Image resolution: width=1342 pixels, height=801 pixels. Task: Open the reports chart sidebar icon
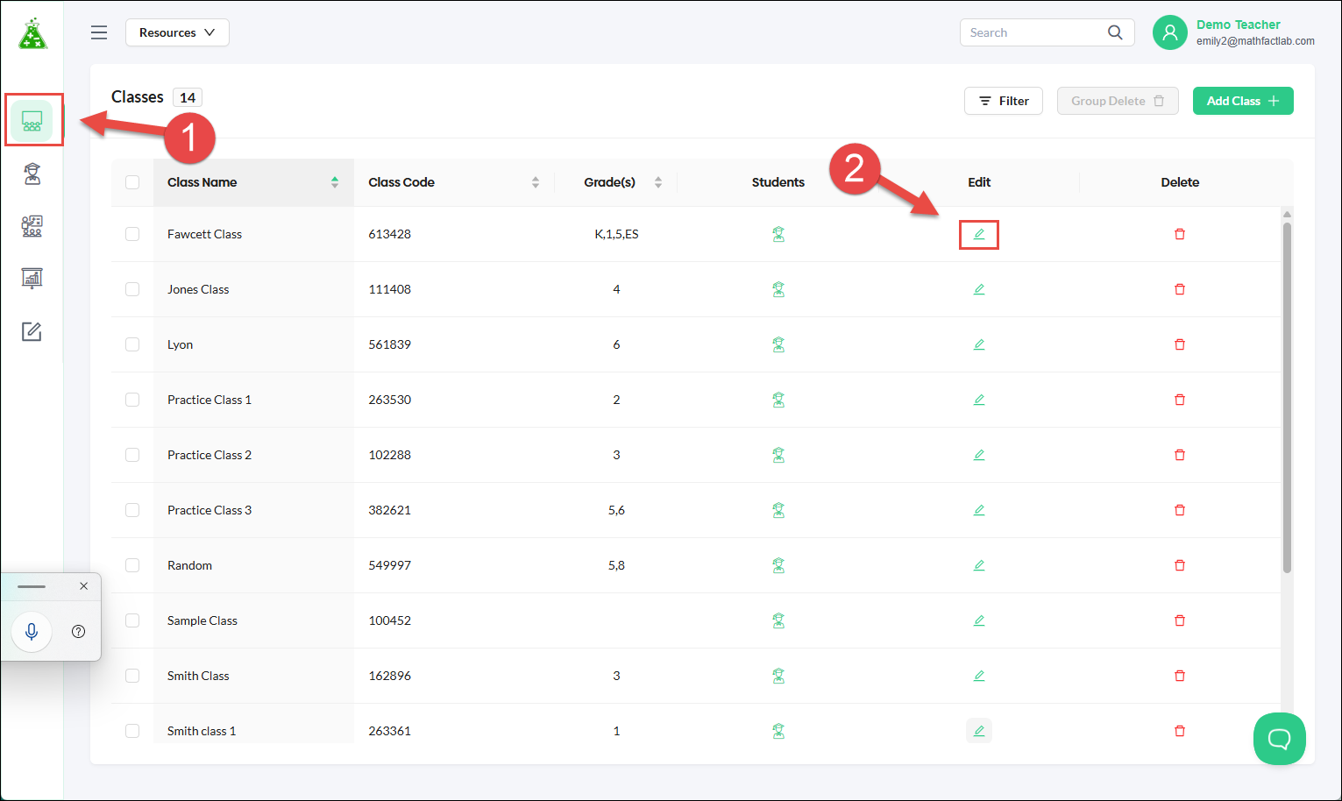point(32,279)
